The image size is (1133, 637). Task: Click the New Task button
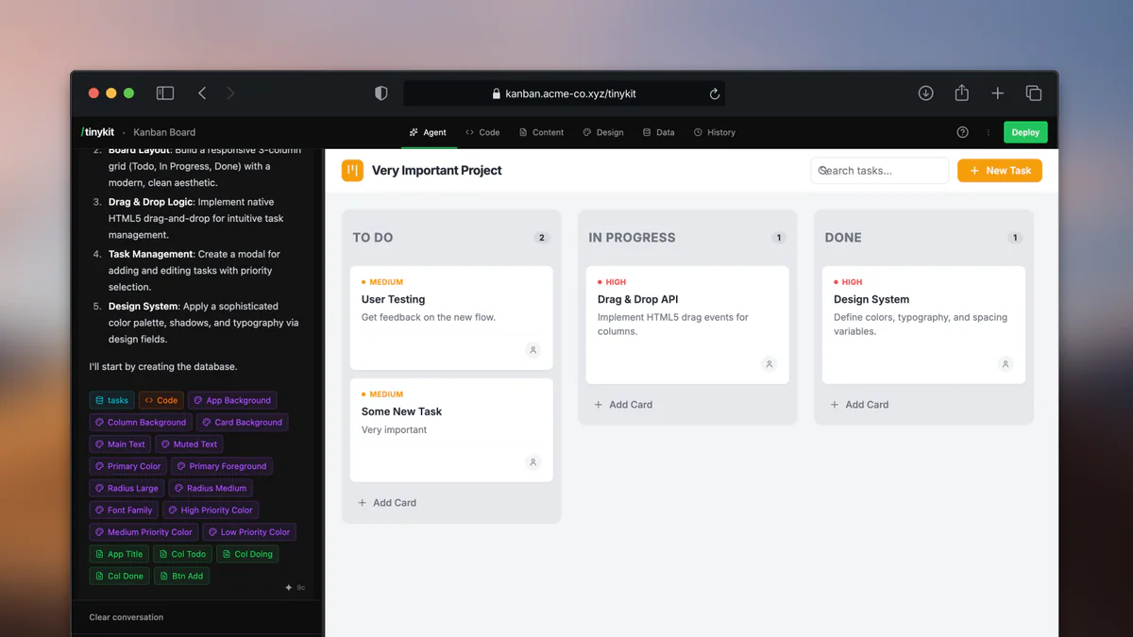[x=999, y=170]
